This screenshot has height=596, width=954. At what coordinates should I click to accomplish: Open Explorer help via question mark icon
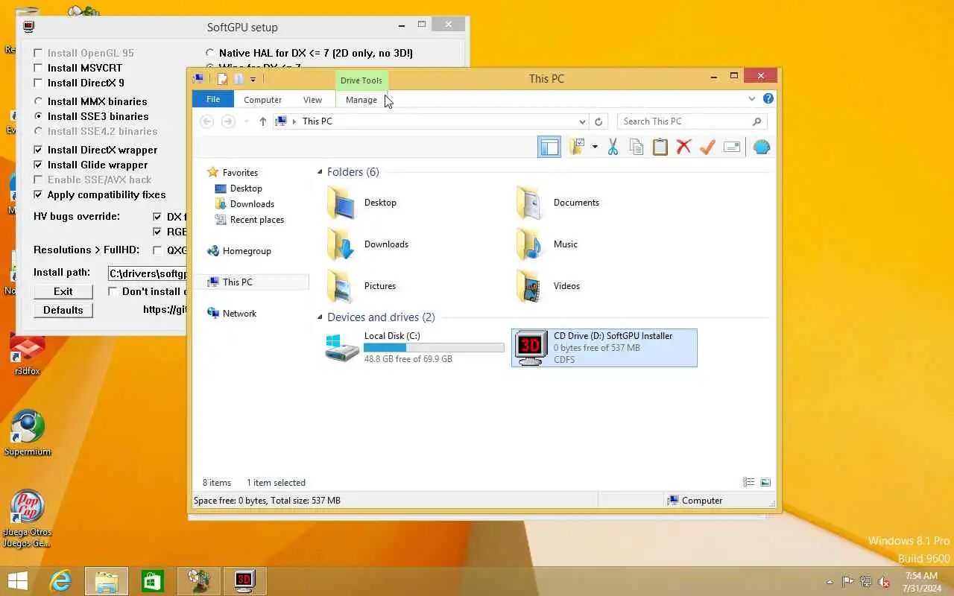[x=768, y=98]
